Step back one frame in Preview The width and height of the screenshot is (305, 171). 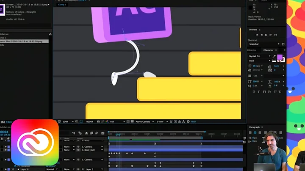(x=262, y=35)
